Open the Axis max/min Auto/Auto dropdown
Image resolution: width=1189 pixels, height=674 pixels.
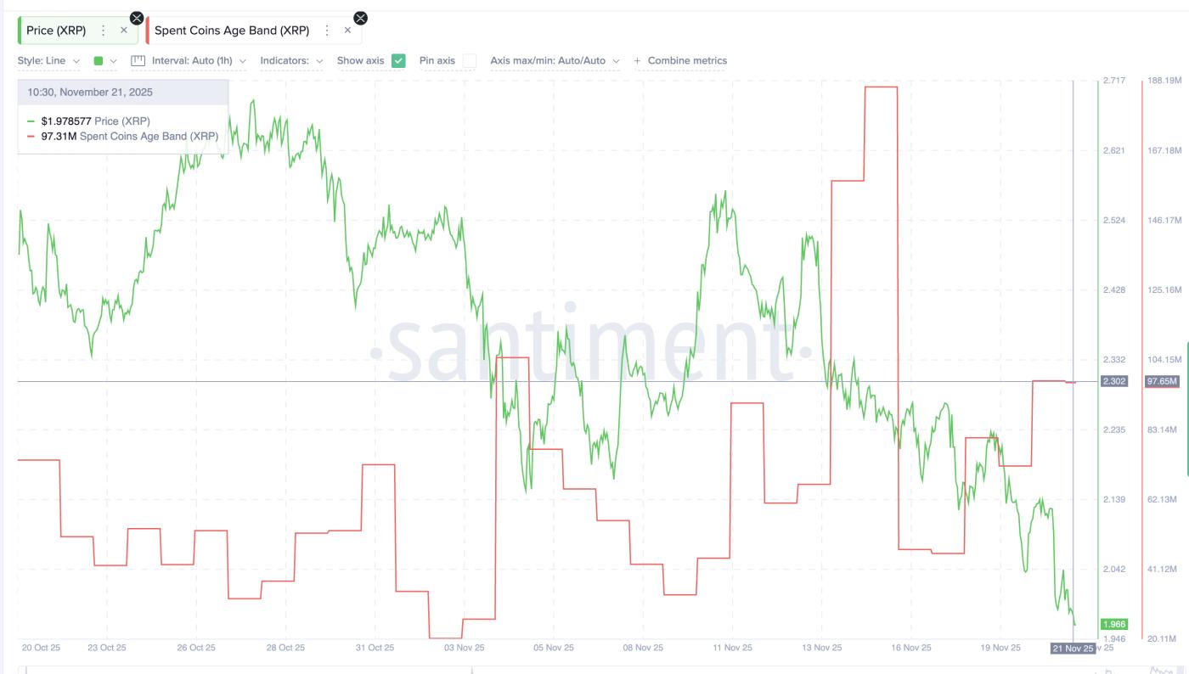point(552,60)
